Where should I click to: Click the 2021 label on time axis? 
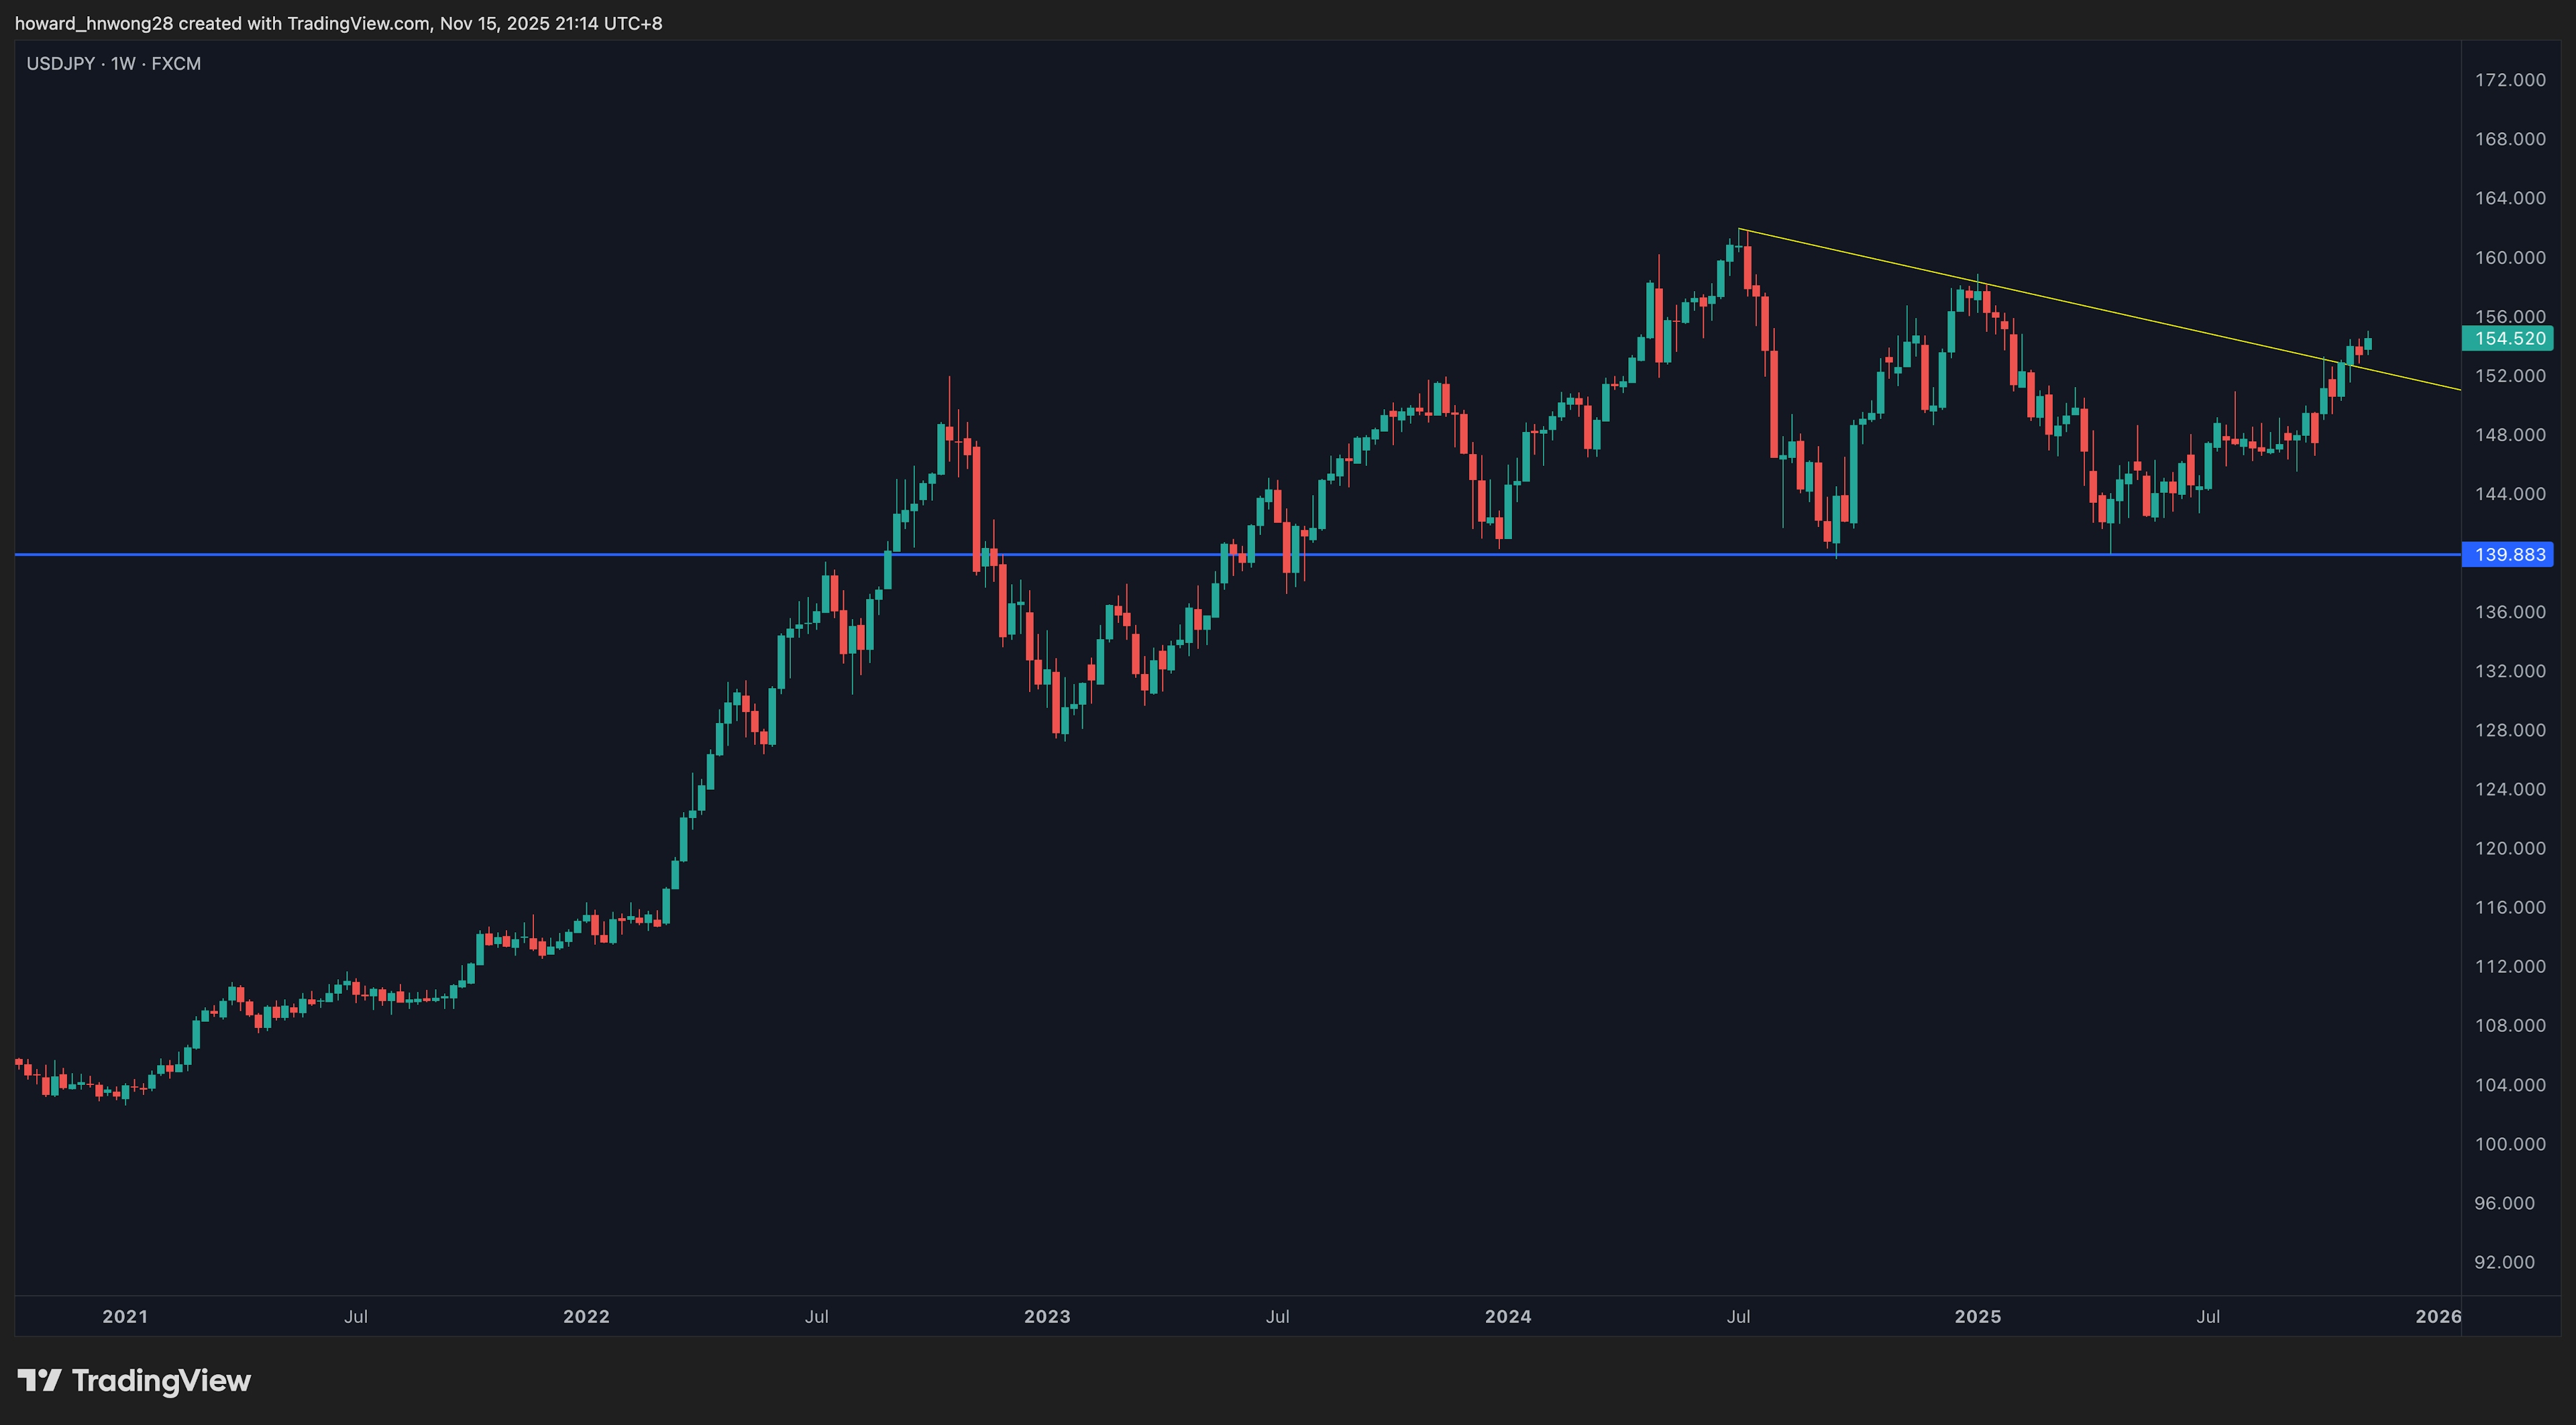point(125,1316)
